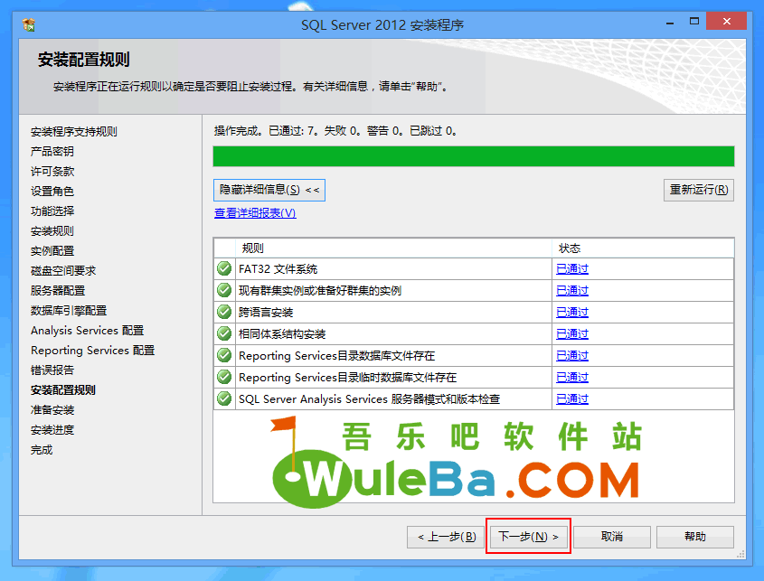The width and height of the screenshot is (764, 581).
Task: Click Reporting Services目录数据库文件存在 rule name
Action: pos(336,355)
